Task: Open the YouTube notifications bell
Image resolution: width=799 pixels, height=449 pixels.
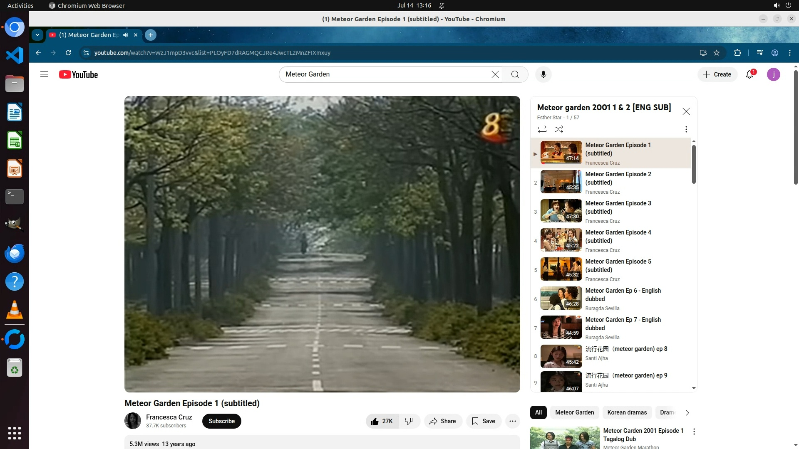Action: point(749,74)
